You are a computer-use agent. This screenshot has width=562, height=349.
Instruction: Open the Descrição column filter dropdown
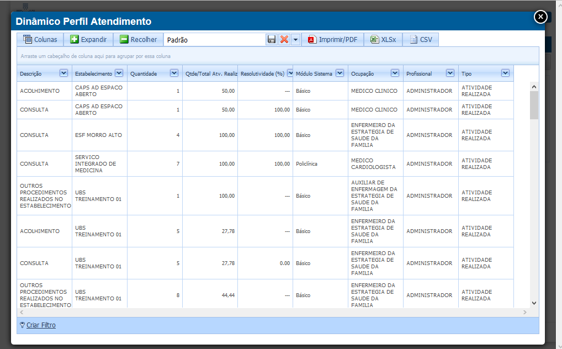[x=64, y=73]
